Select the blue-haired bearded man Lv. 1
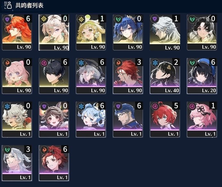This screenshot has width=222, height=187. point(128,120)
